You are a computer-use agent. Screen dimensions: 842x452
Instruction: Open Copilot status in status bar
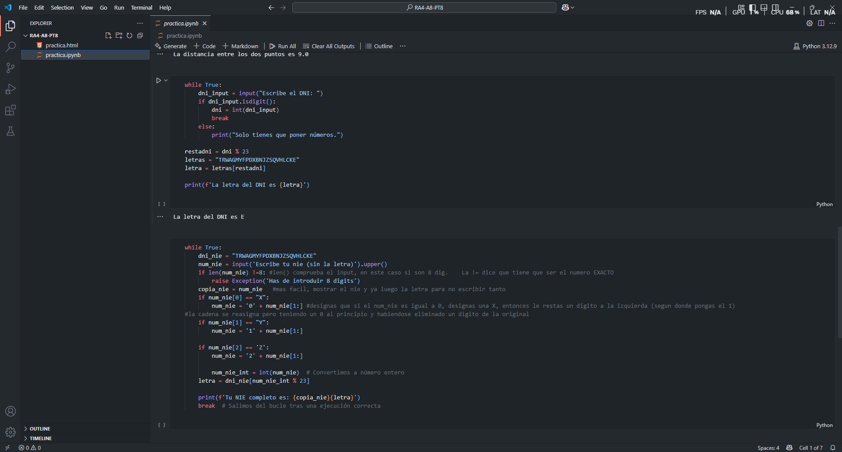[x=789, y=448]
